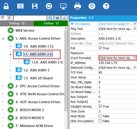Click the sort order icon
Screen dimensions: 137x129
pos(64,18)
